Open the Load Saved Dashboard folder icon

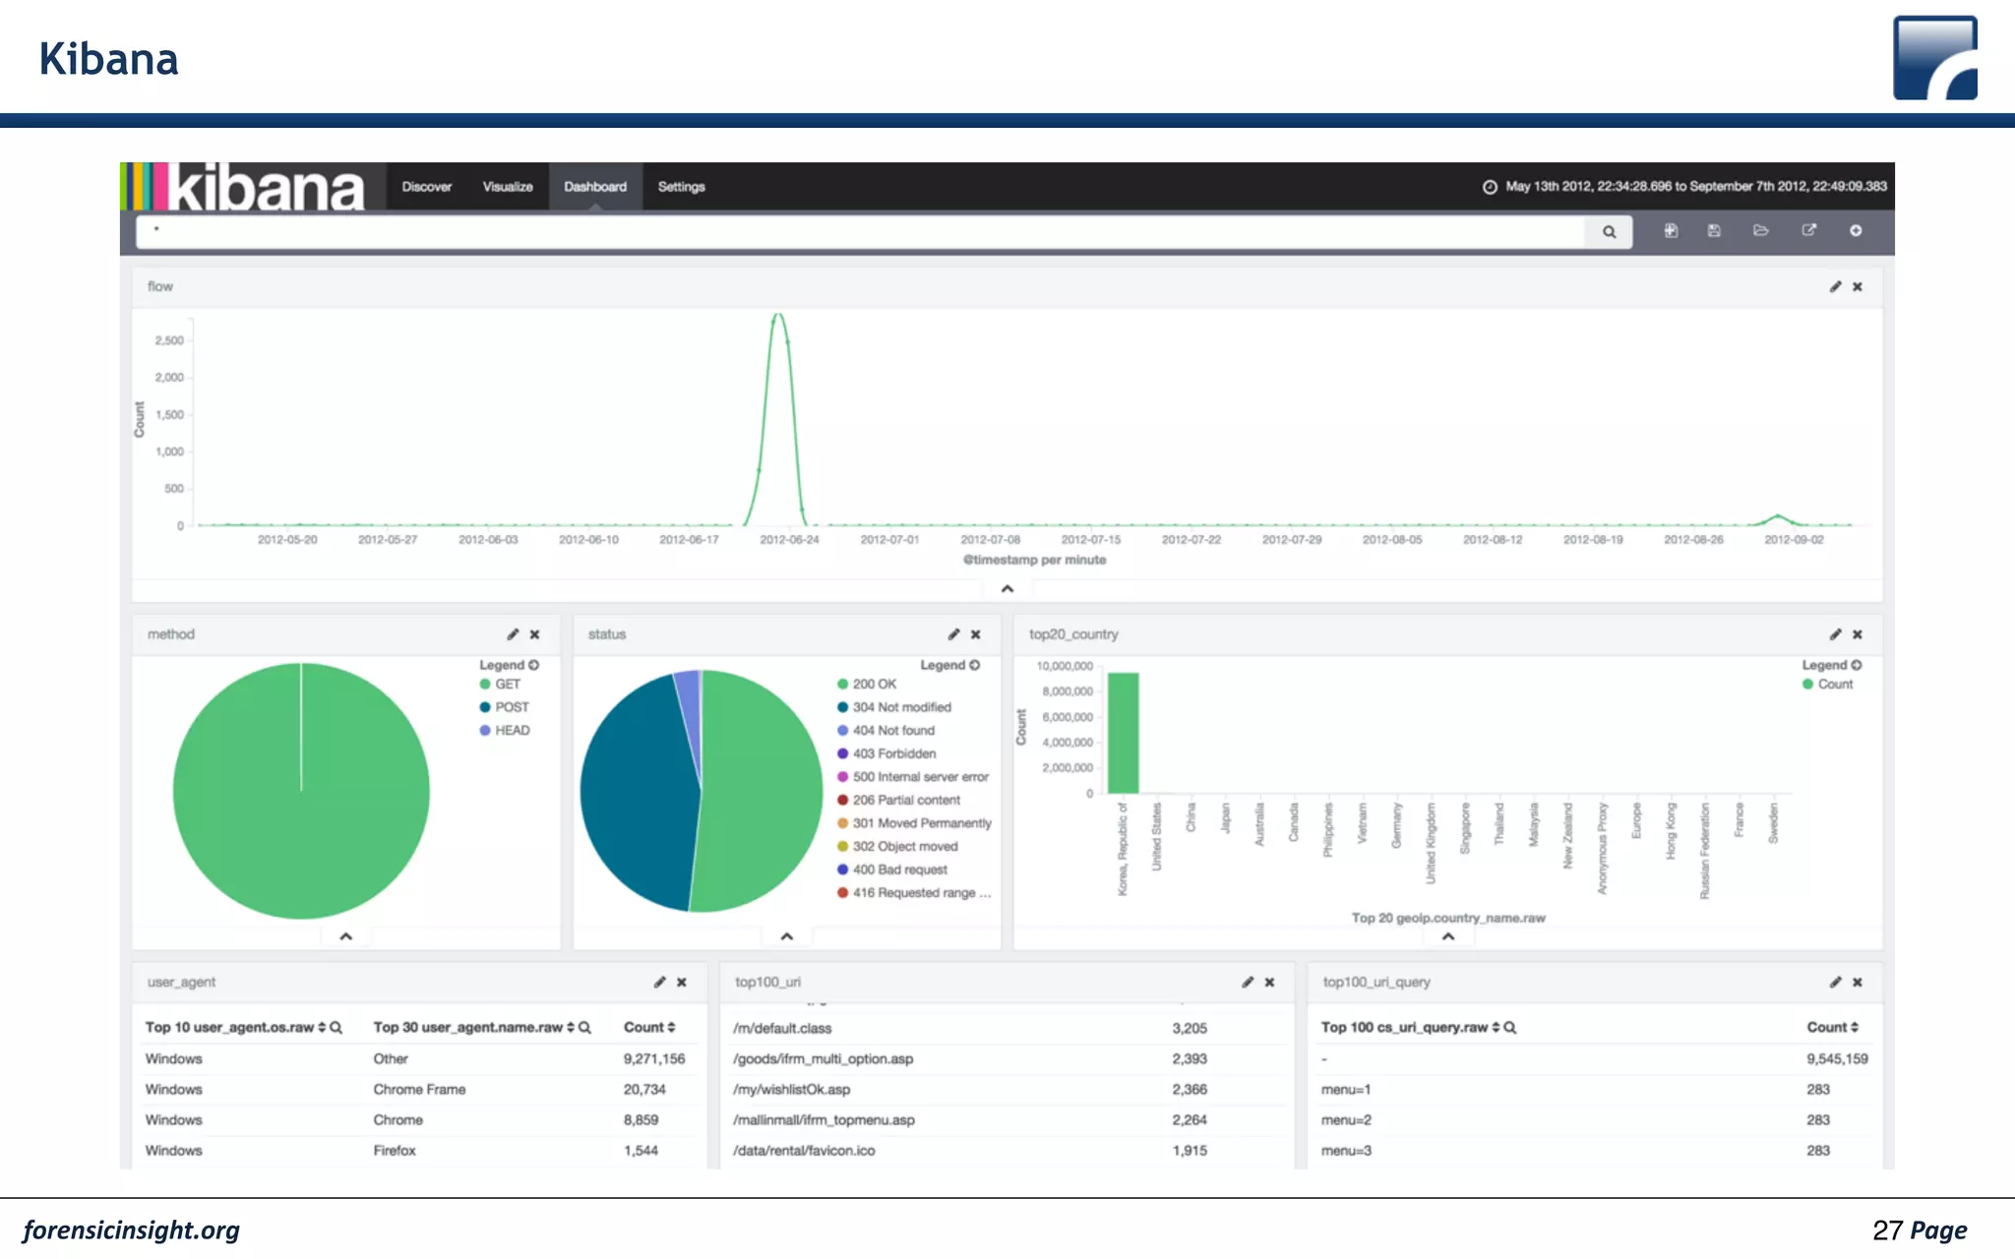point(1761,230)
